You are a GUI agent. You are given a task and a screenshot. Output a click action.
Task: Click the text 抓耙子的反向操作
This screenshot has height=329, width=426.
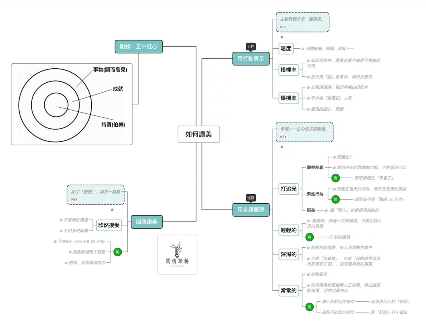pos(338,312)
